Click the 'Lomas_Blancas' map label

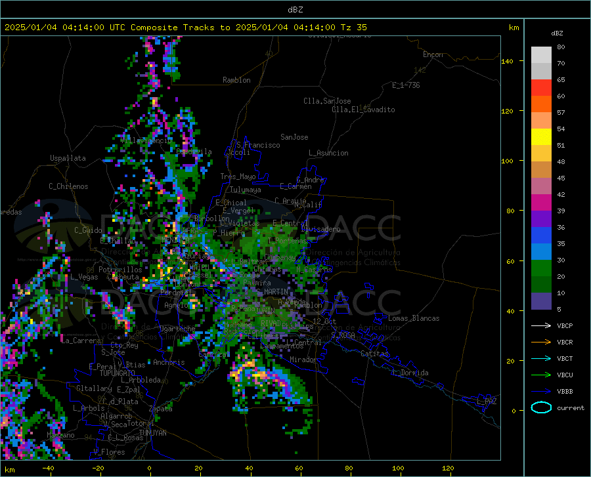coord(414,318)
